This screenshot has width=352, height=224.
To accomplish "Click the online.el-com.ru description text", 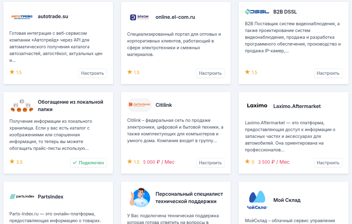I will [x=174, y=44].
